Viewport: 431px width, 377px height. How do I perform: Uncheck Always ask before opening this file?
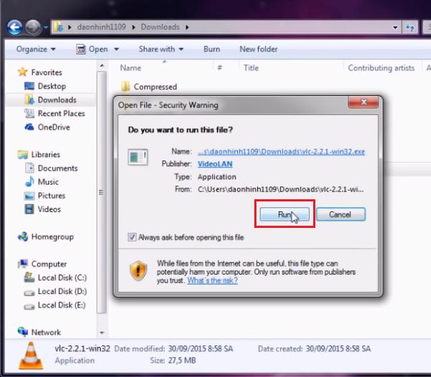tap(131, 237)
